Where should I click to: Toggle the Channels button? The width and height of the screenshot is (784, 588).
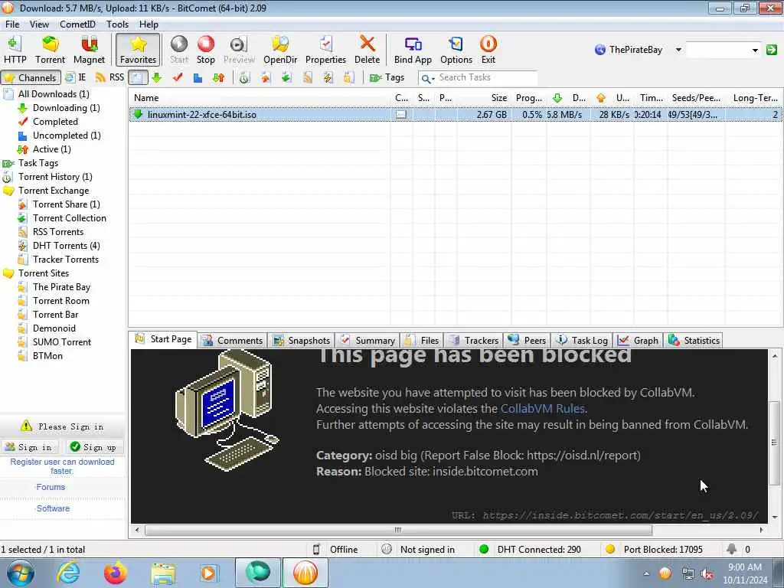[31, 77]
